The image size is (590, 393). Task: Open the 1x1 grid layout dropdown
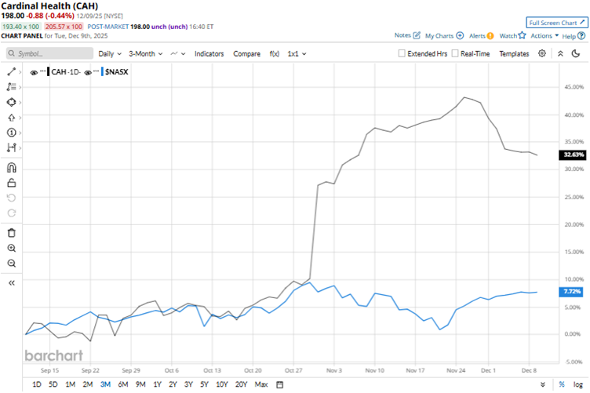click(x=297, y=54)
